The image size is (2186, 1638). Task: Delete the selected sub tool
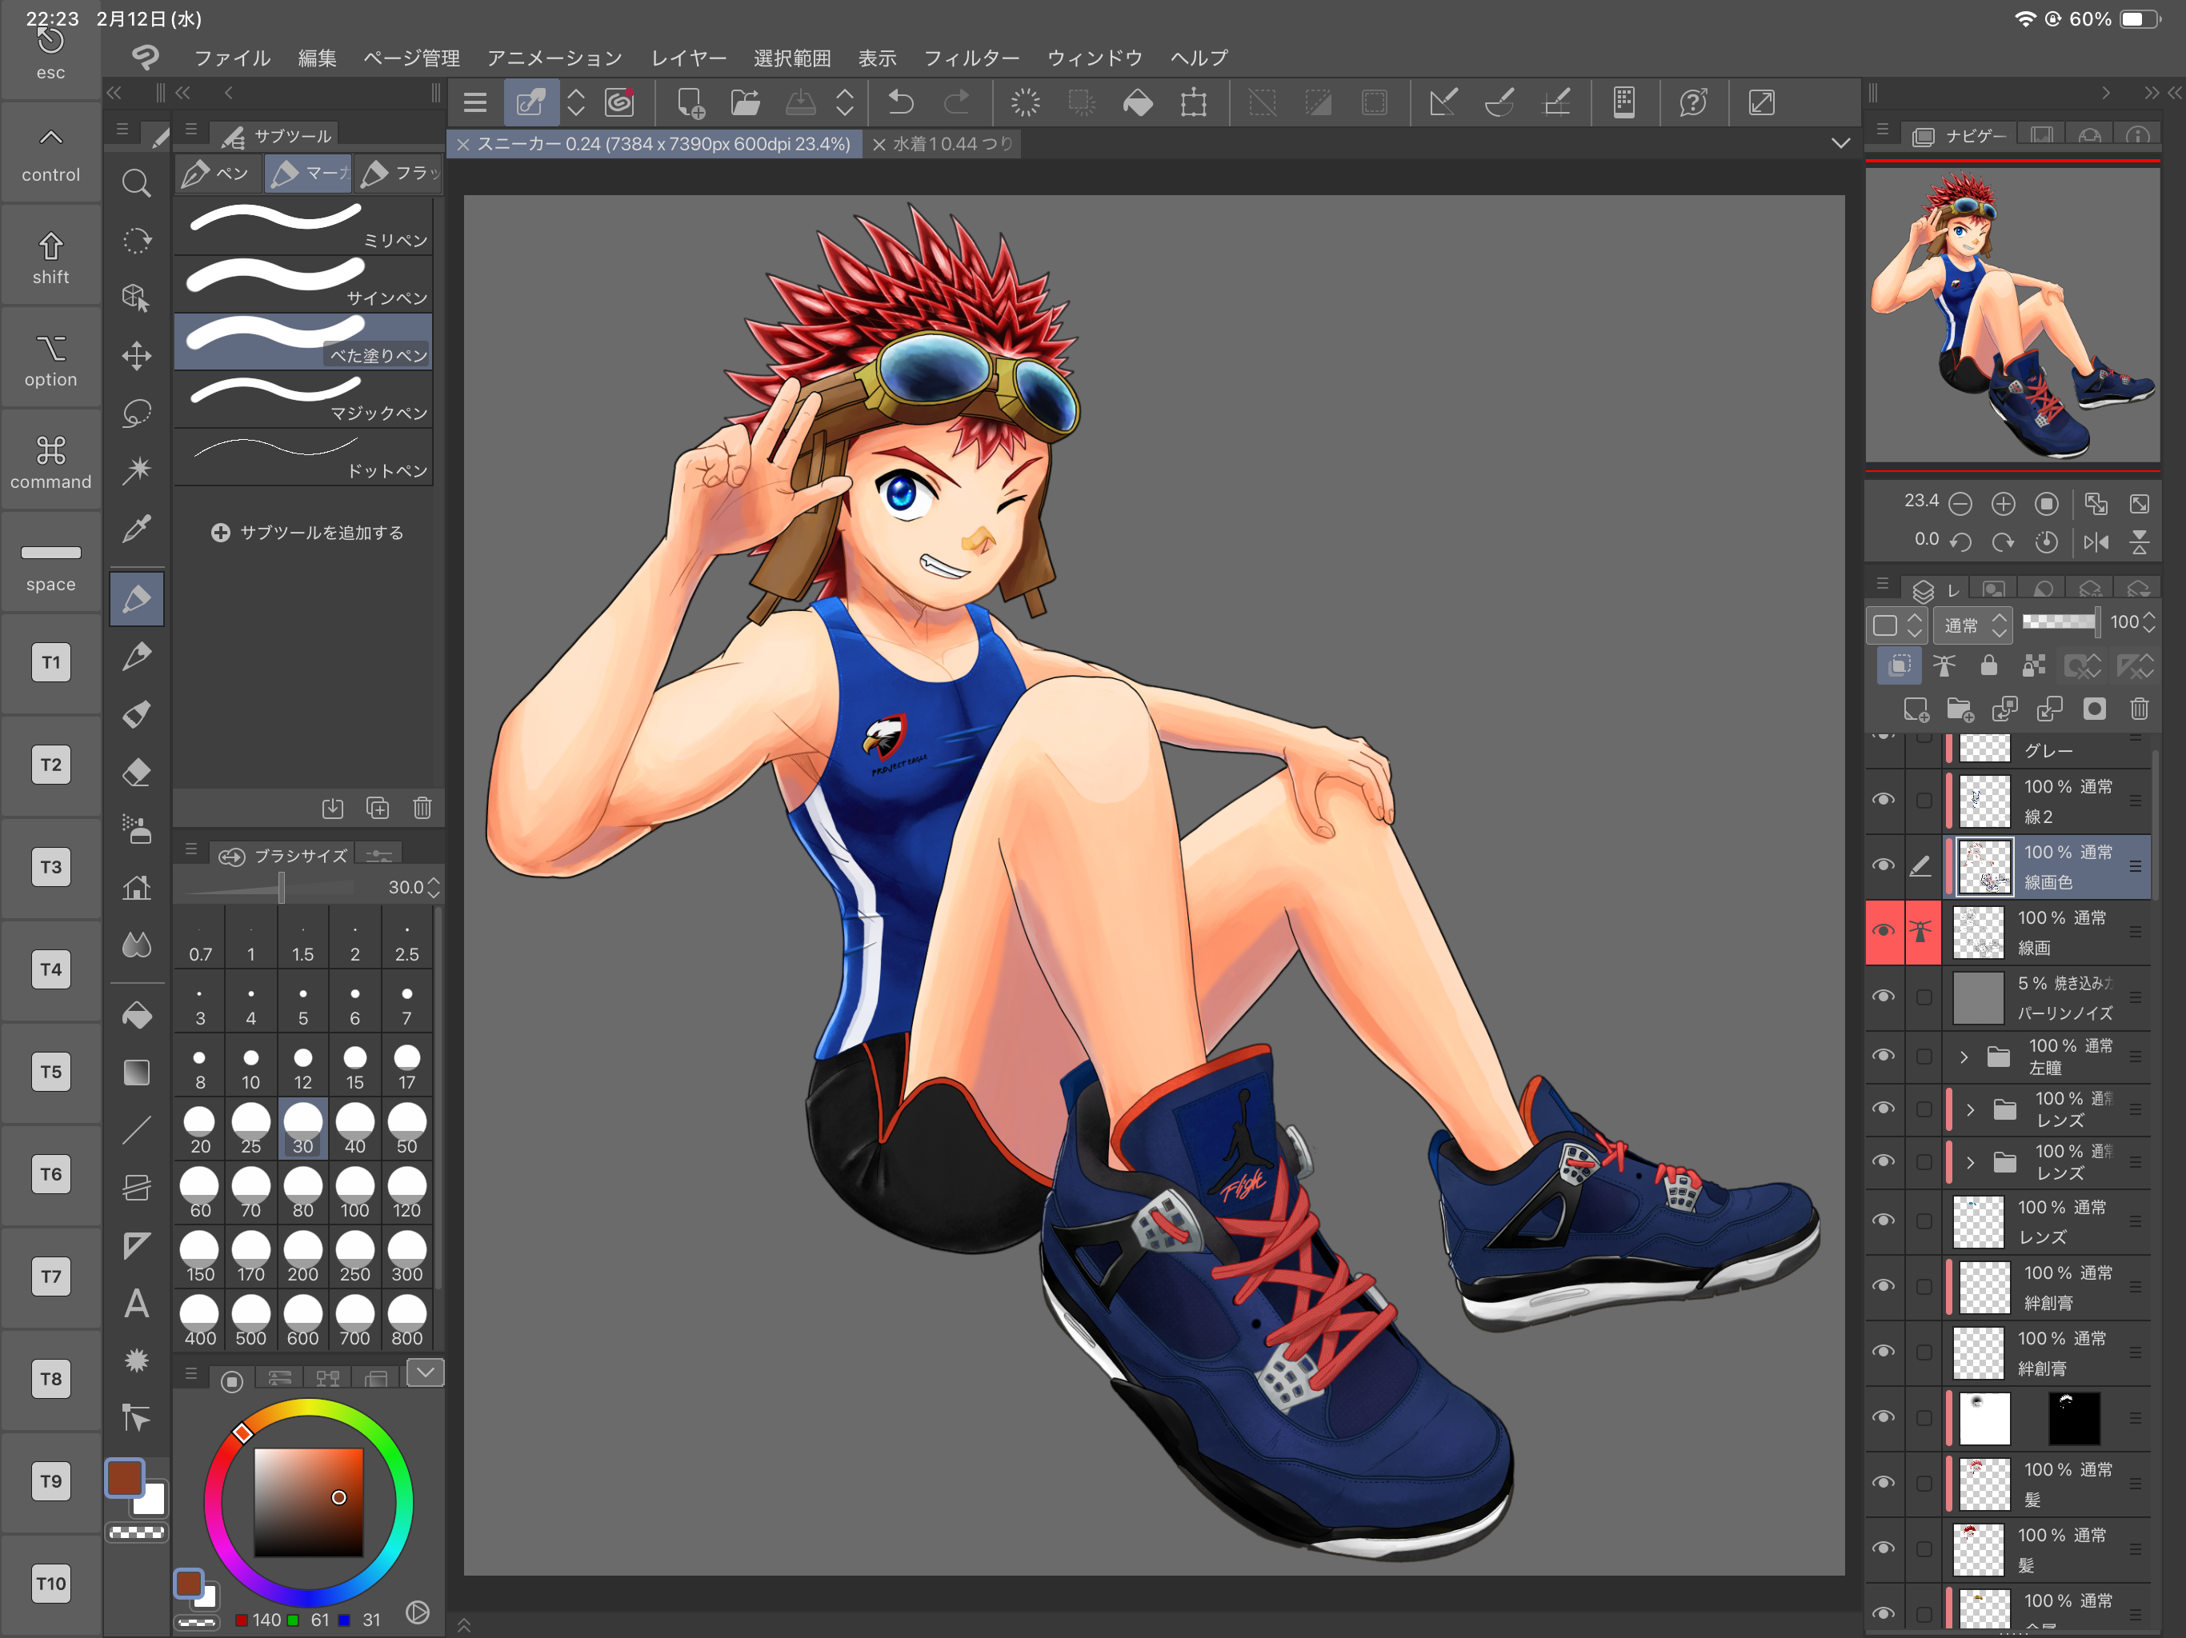(x=422, y=808)
